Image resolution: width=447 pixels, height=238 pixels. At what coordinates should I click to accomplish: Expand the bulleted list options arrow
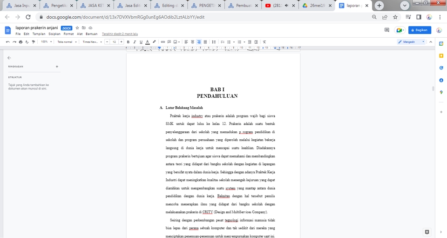(x=234, y=42)
